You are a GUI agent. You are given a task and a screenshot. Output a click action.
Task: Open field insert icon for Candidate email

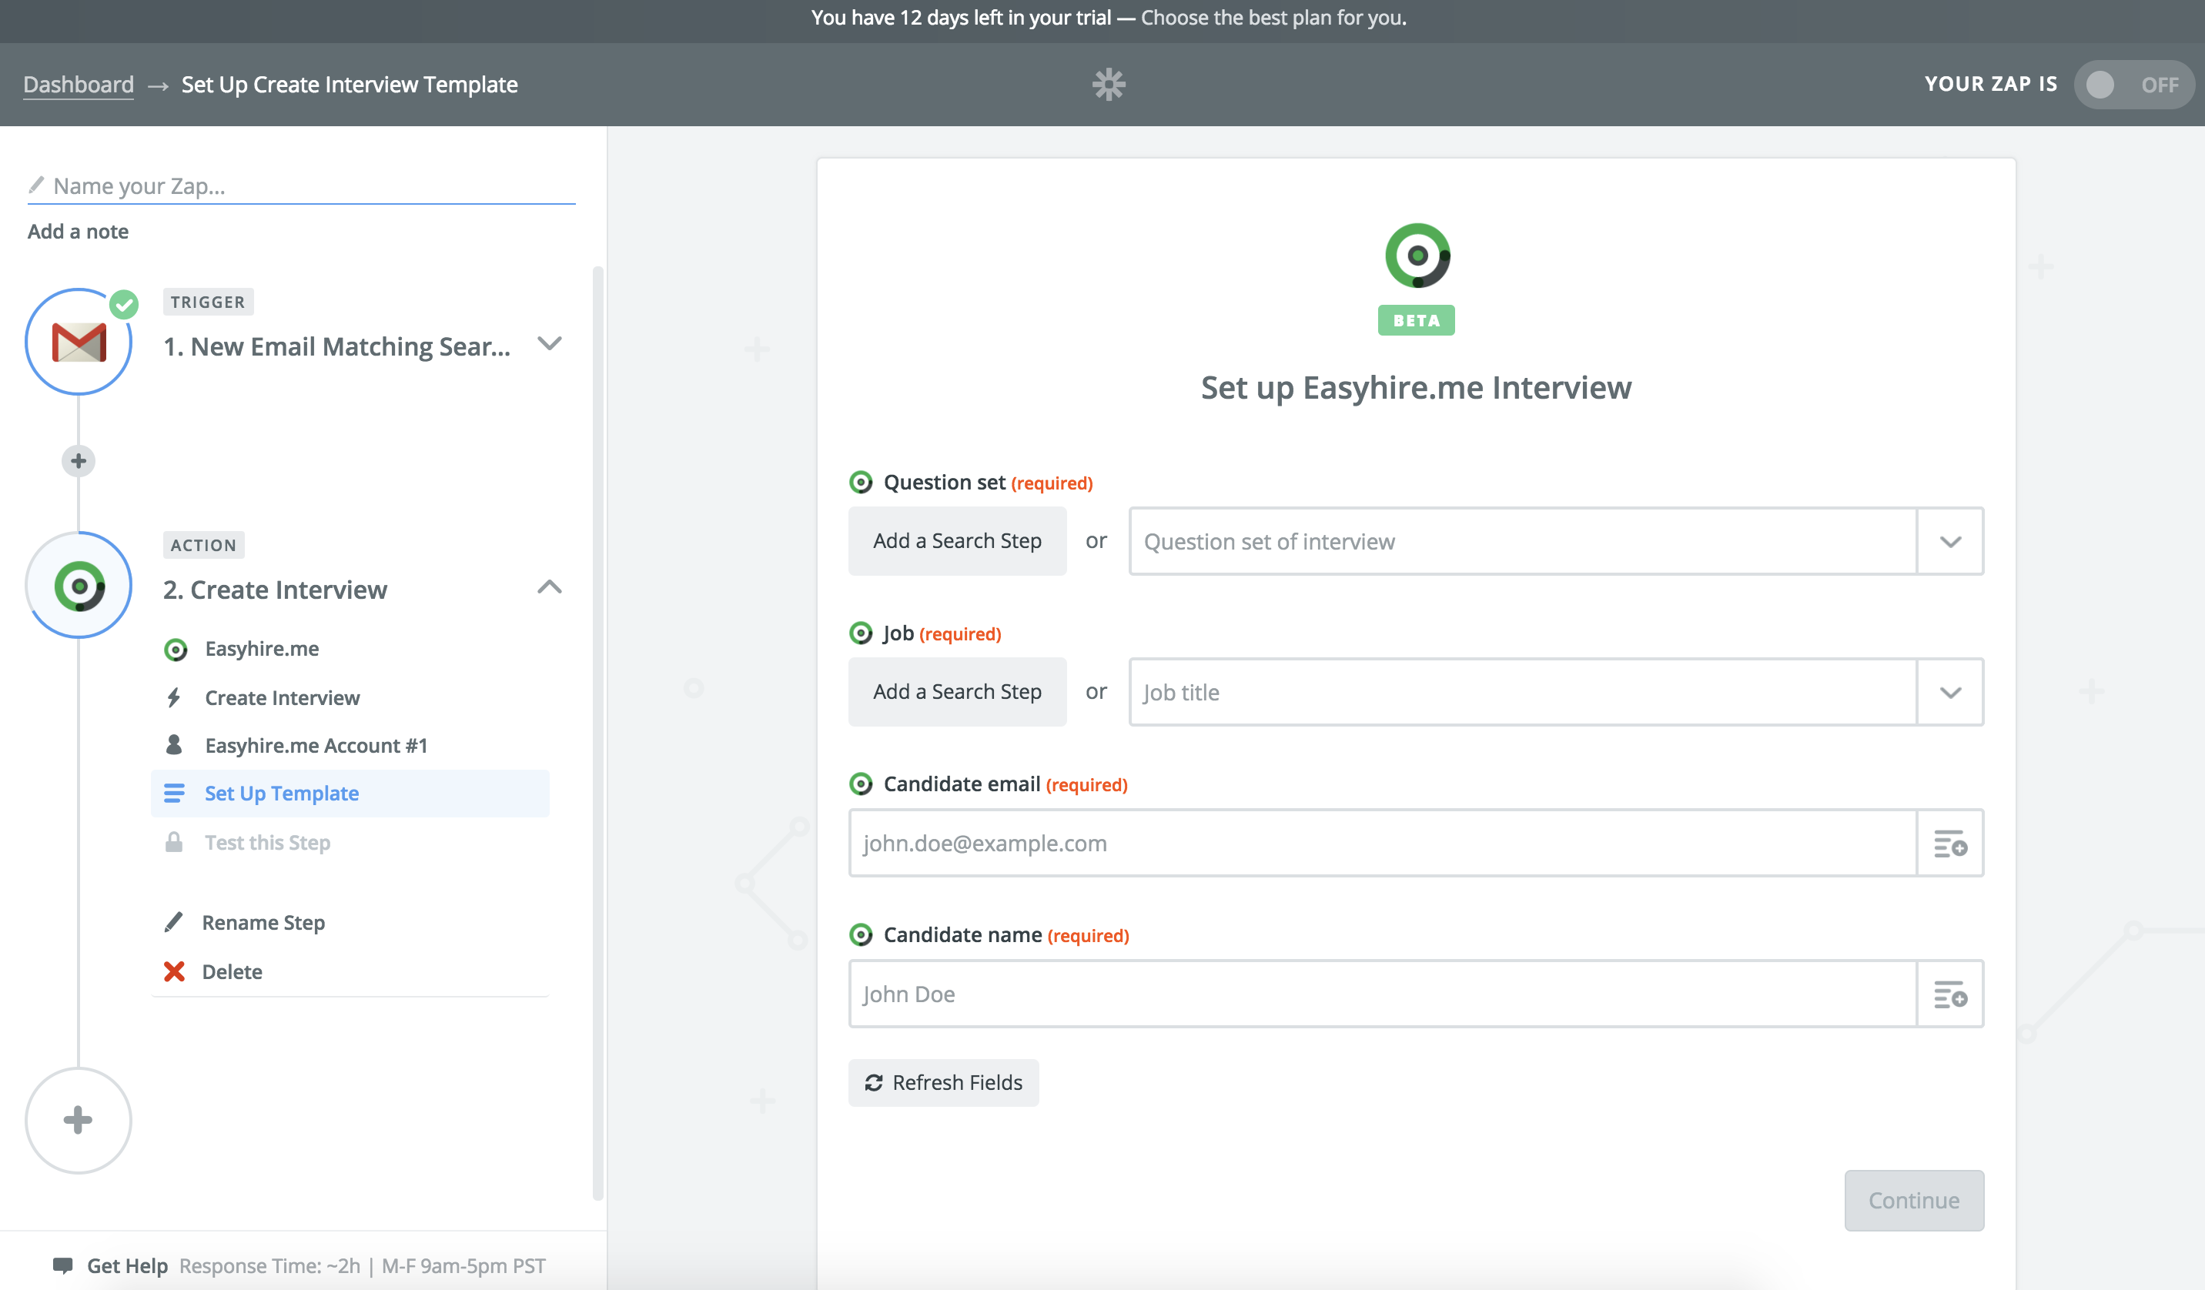point(1949,843)
